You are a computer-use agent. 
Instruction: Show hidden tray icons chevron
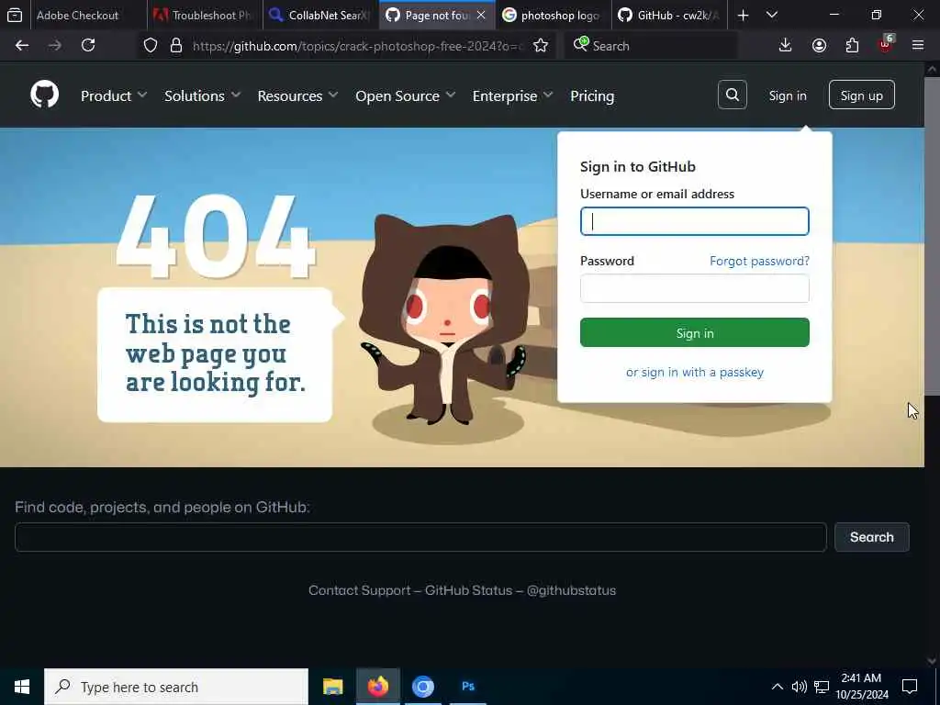(x=777, y=687)
